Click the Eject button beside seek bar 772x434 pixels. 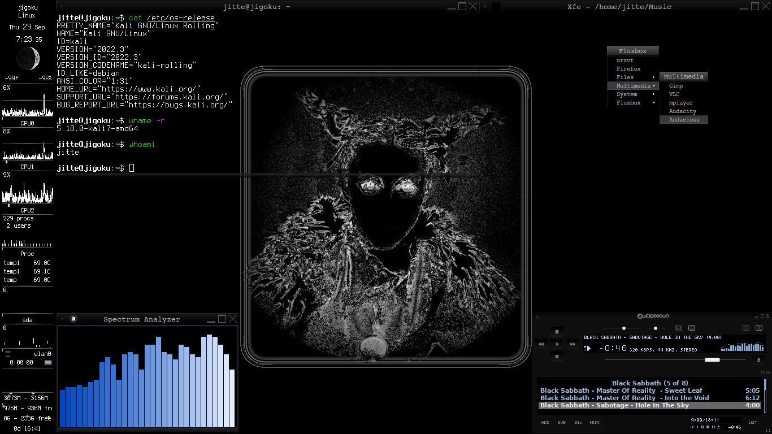[758, 360]
